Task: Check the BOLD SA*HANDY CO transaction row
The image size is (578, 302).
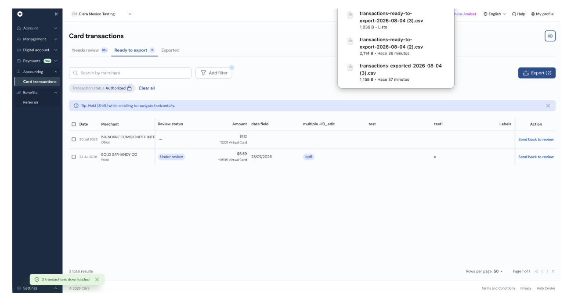Action: 74,157
